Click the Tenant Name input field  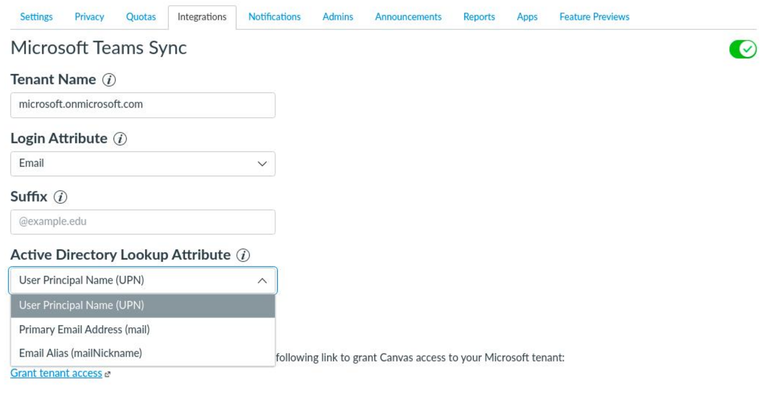(x=143, y=105)
